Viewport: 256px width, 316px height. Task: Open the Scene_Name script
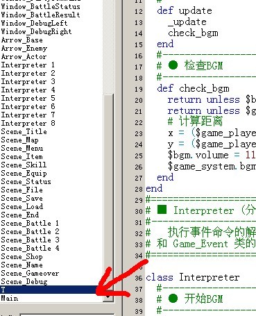pyautogui.click(x=22, y=265)
